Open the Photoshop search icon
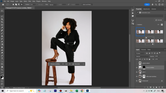 (156, 5)
